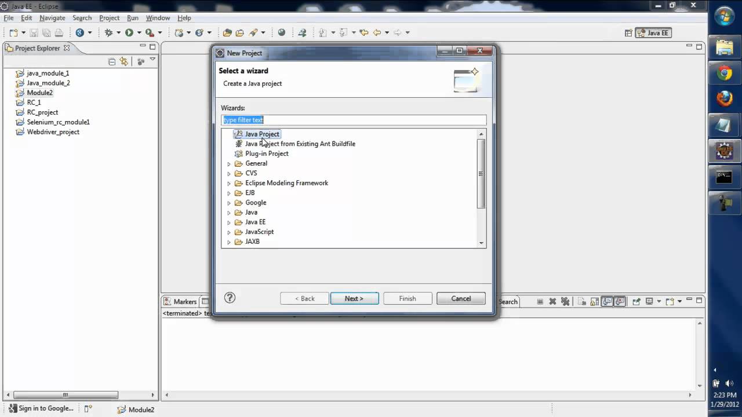Image resolution: width=742 pixels, height=417 pixels.
Task: Open the Window menu
Action: click(158, 18)
